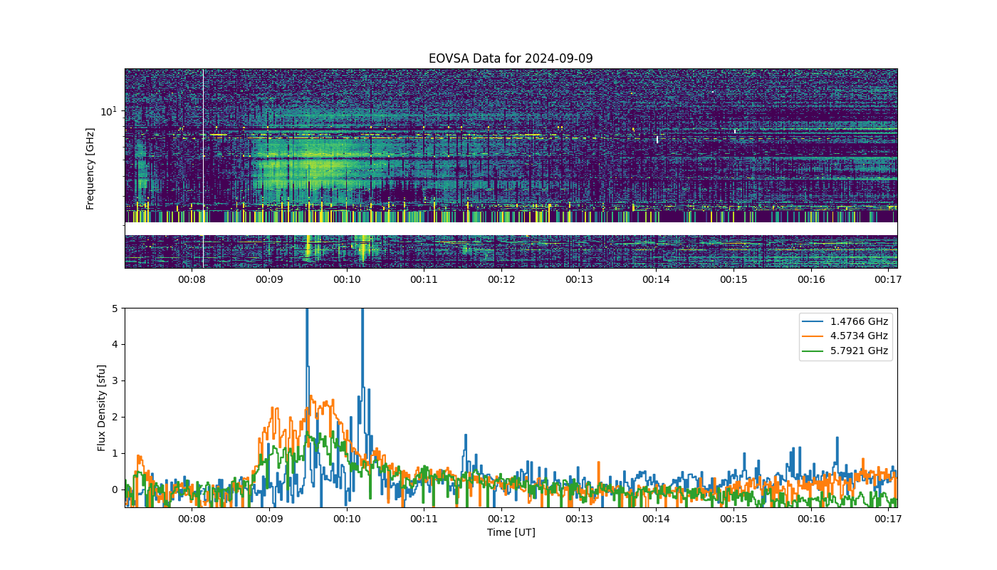
Task: Click the green 5.7921 GHz legend line
Action: tap(815, 351)
